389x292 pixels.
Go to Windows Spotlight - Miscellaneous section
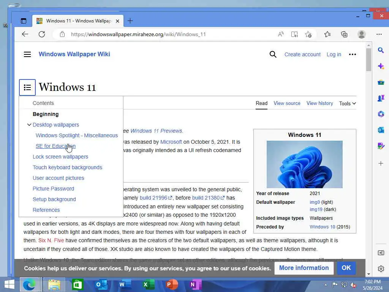(x=77, y=135)
